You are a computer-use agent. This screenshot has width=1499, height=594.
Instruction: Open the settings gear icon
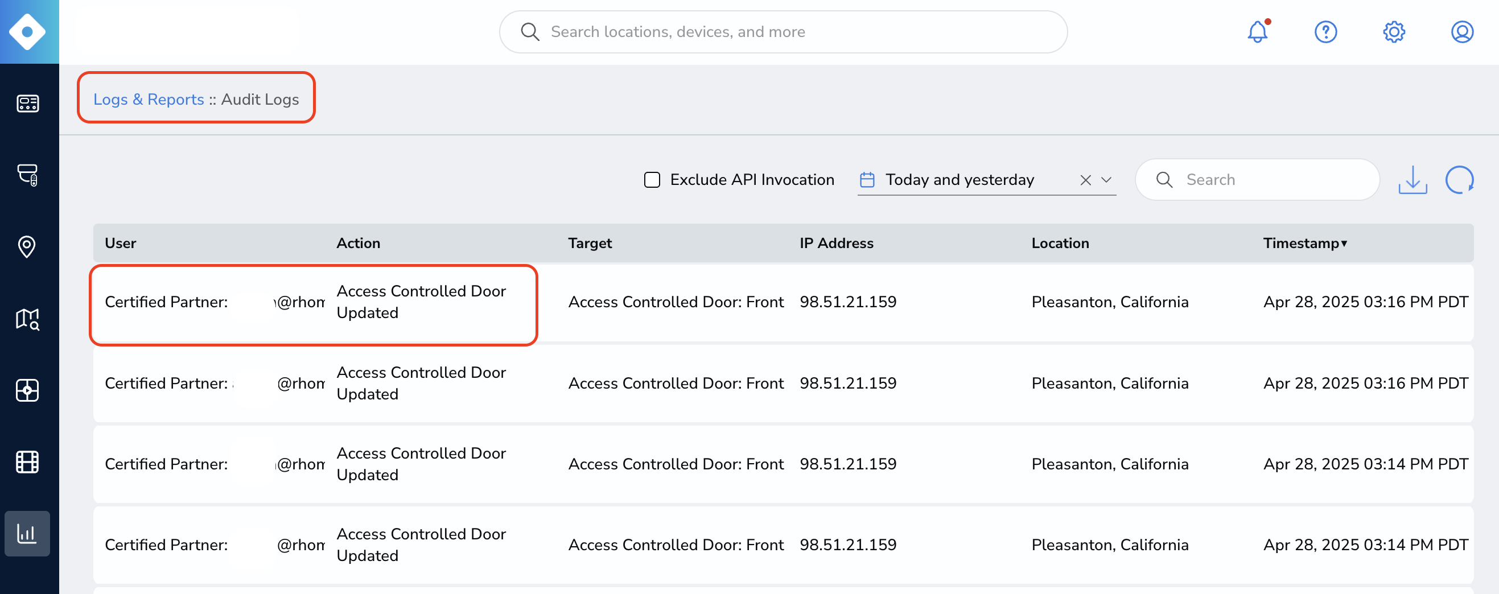click(x=1394, y=31)
